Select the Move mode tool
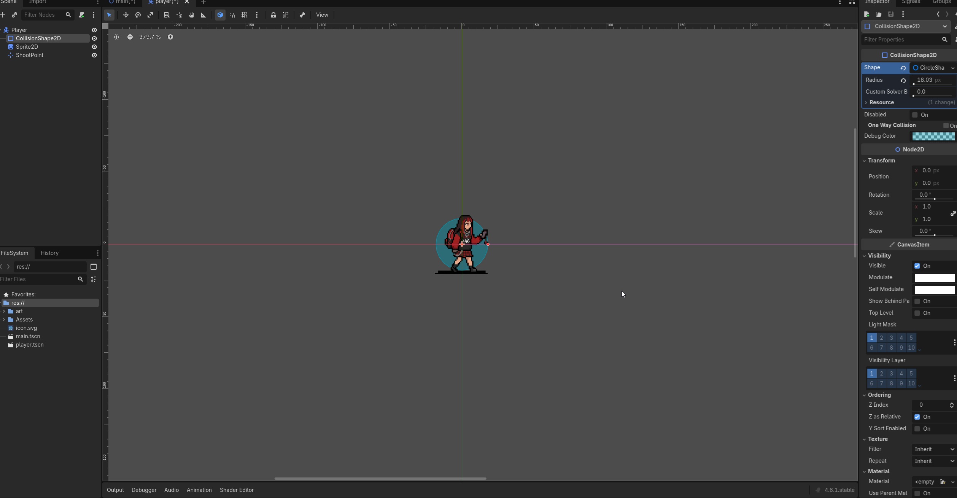This screenshot has height=498, width=957. [126, 15]
